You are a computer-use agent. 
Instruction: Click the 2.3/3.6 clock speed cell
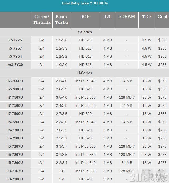pyautogui.click(x=62, y=122)
